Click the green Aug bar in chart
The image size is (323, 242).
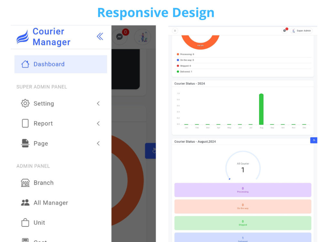(261, 109)
